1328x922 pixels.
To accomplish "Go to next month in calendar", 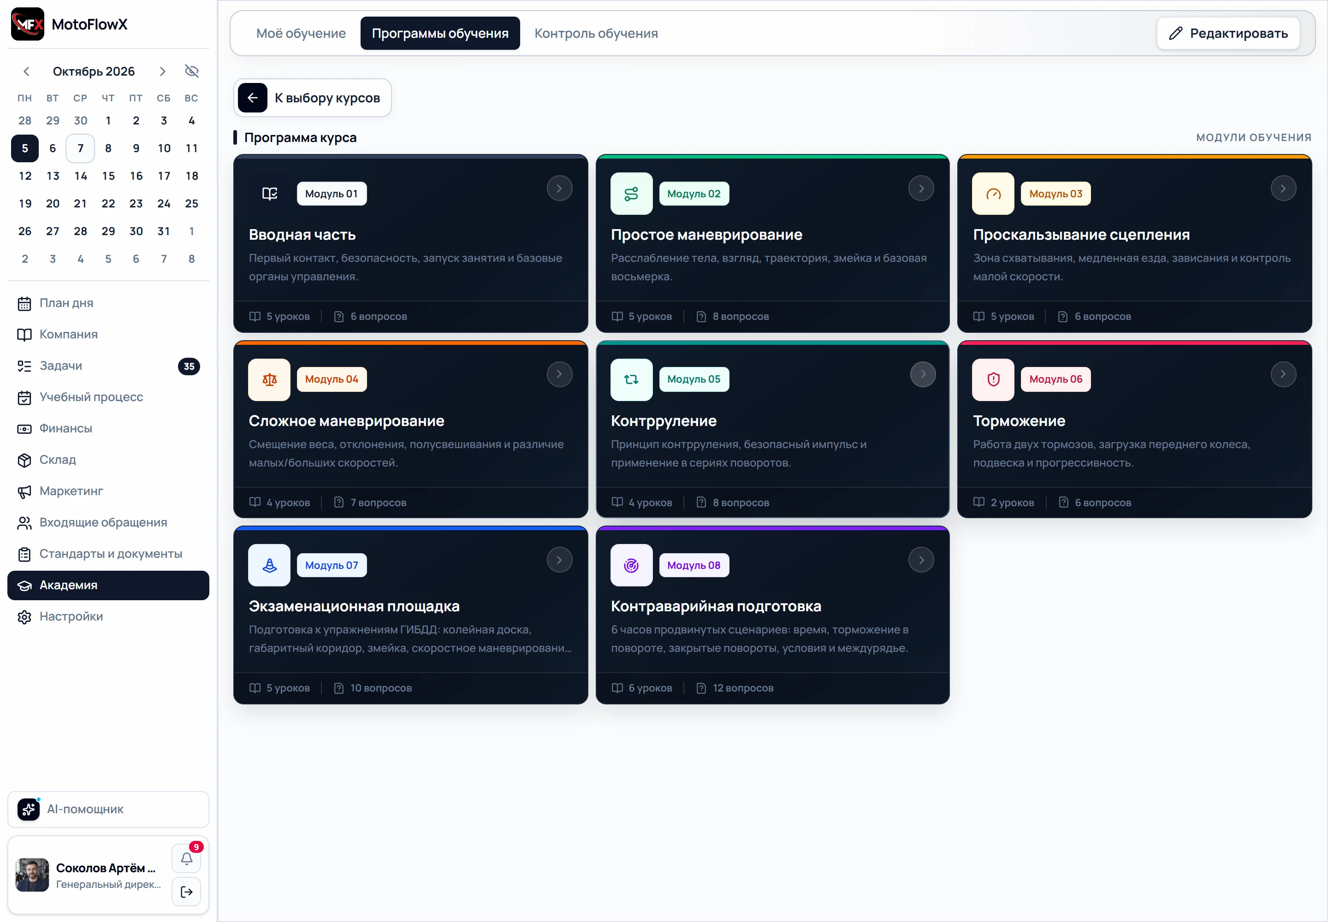I will click(162, 71).
